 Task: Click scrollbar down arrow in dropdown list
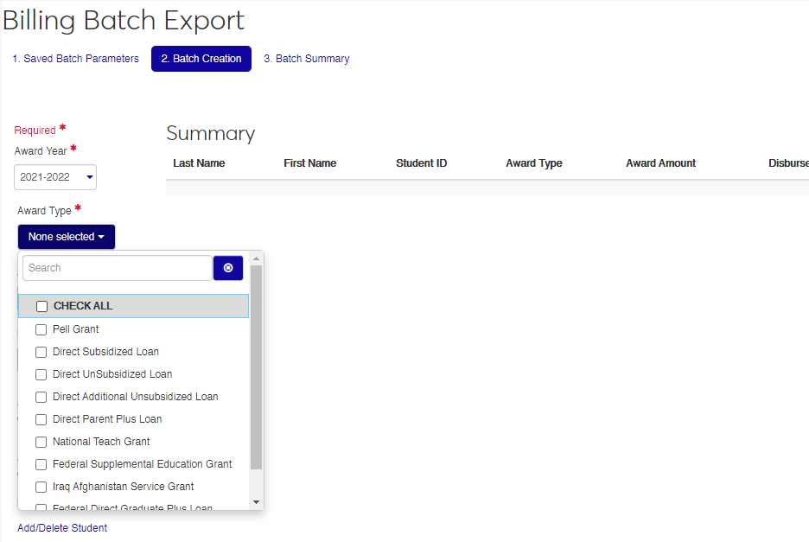256,502
